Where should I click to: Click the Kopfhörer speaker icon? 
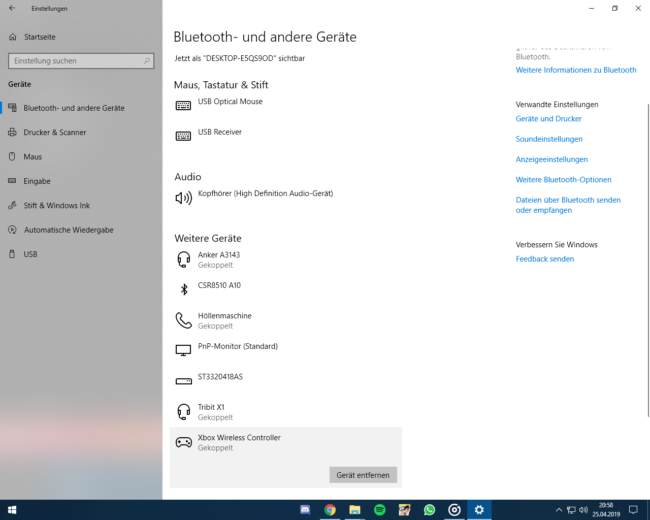tap(183, 198)
